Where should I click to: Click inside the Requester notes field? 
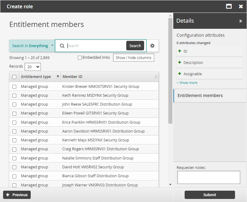[x=209, y=177]
